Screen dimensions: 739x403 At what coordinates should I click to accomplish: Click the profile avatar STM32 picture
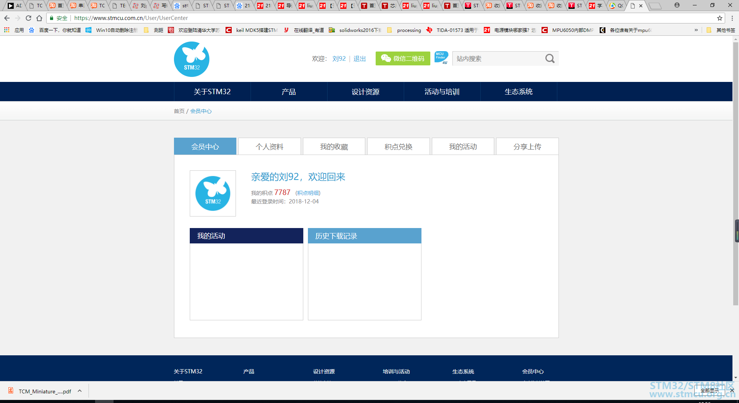[213, 193]
